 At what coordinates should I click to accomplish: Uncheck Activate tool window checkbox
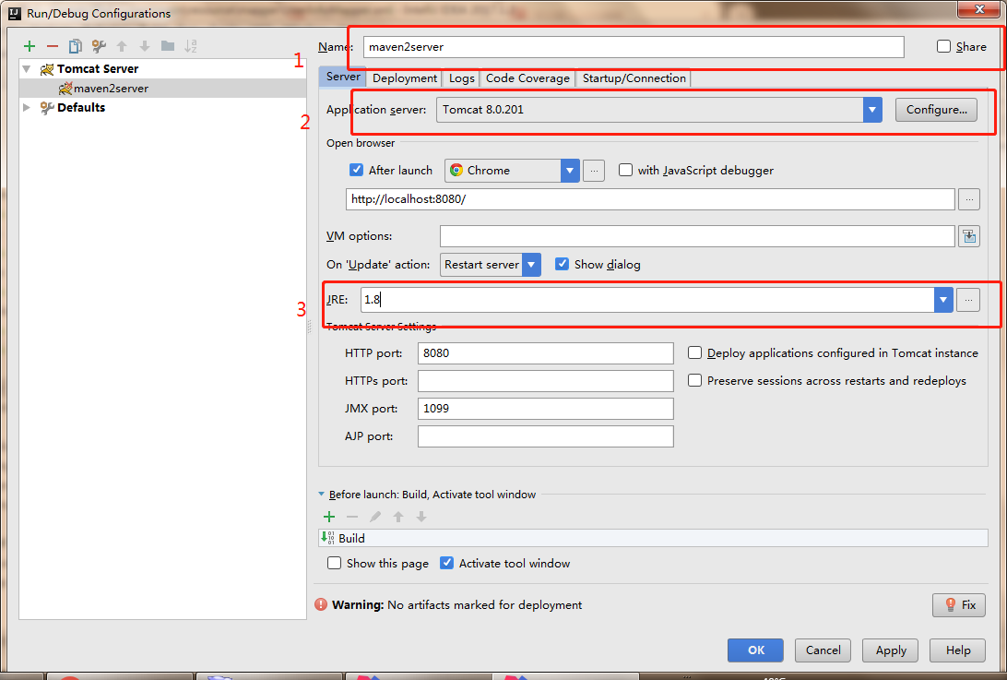(446, 563)
